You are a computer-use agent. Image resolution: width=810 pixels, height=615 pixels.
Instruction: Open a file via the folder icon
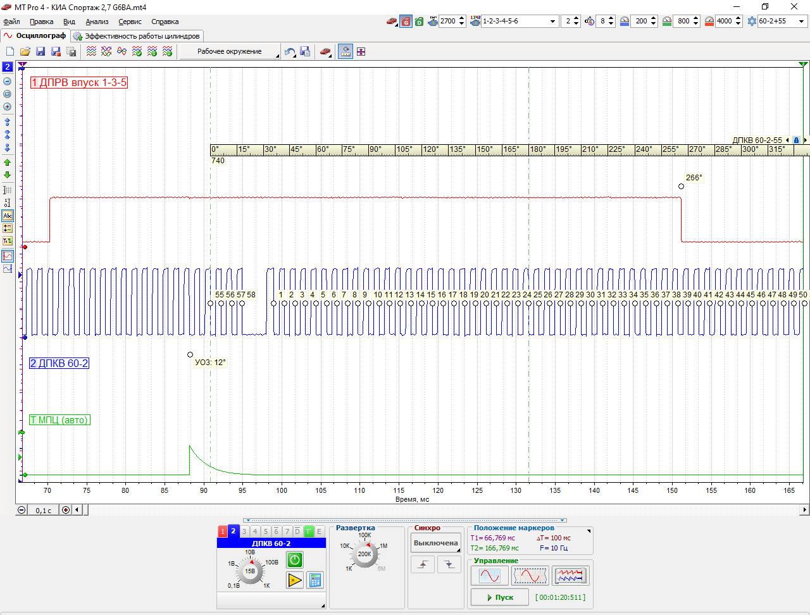point(25,52)
